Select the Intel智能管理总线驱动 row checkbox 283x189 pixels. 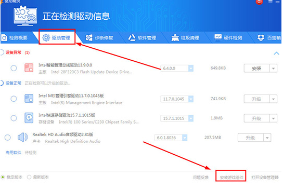tap(14, 68)
